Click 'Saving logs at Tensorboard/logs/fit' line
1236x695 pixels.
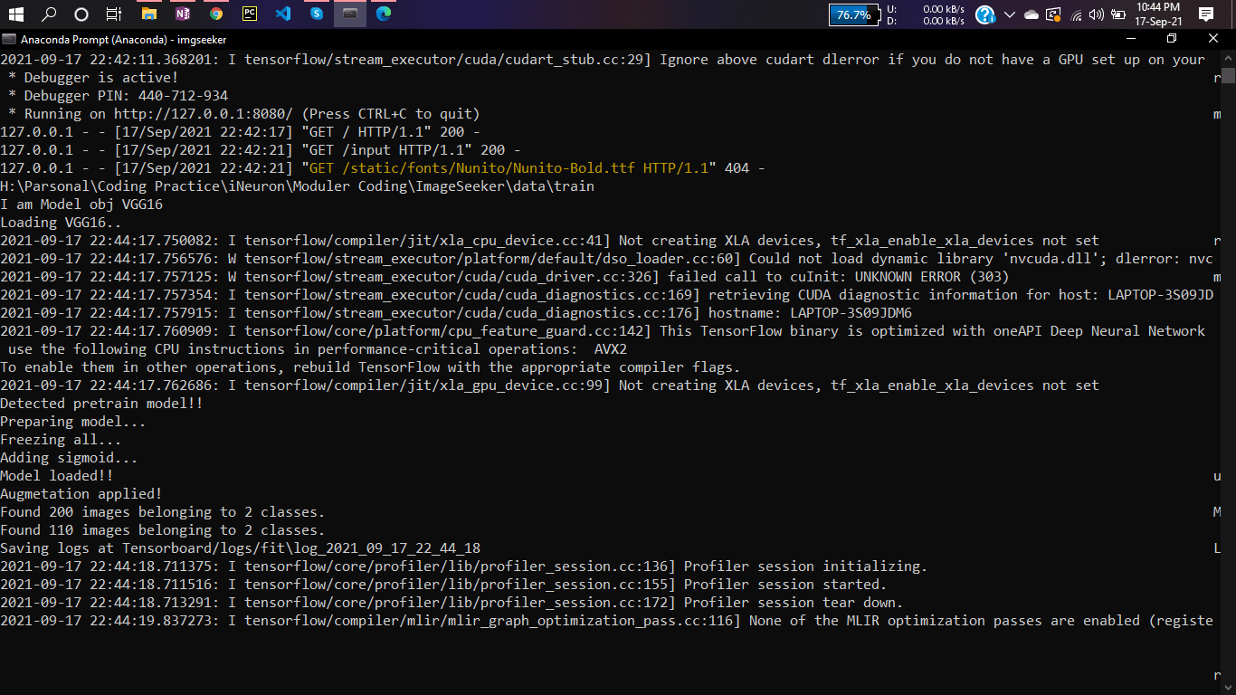click(x=241, y=548)
